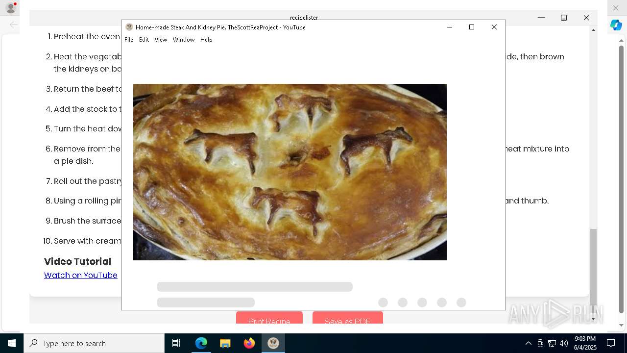Click the step 7 Roll out the pastry text
Image resolution: width=627 pixels, height=353 pixels.
[x=88, y=181]
